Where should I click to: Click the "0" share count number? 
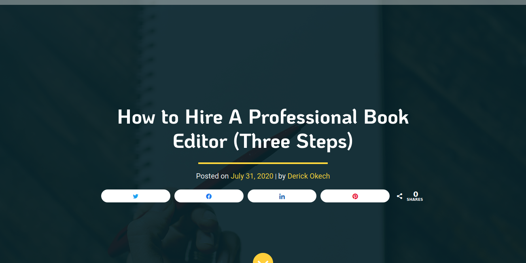[416, 194]
